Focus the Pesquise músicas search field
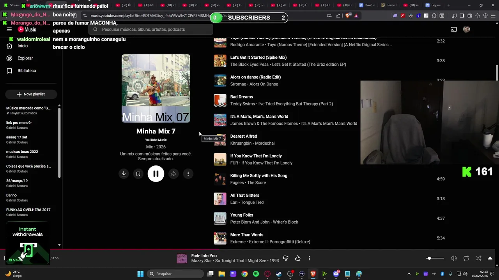 point(150,30)
